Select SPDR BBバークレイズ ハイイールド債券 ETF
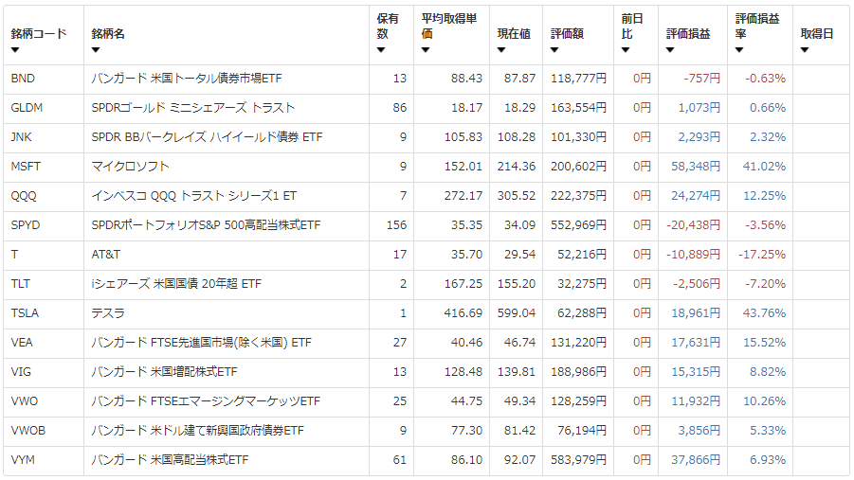This screenshot has width=854, height=480. pos(207,137)
